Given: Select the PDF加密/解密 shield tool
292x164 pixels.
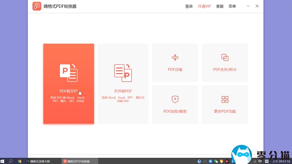Looking at the screenshot, I should tap(175, 105).
